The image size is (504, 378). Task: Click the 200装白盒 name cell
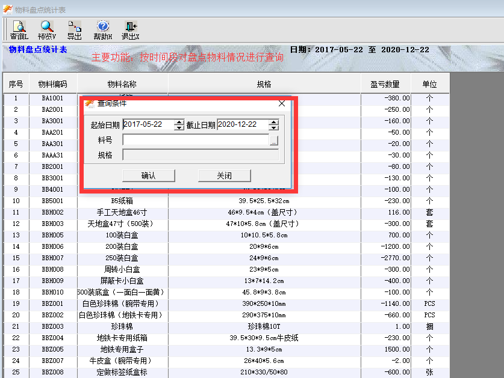(122, 247)
